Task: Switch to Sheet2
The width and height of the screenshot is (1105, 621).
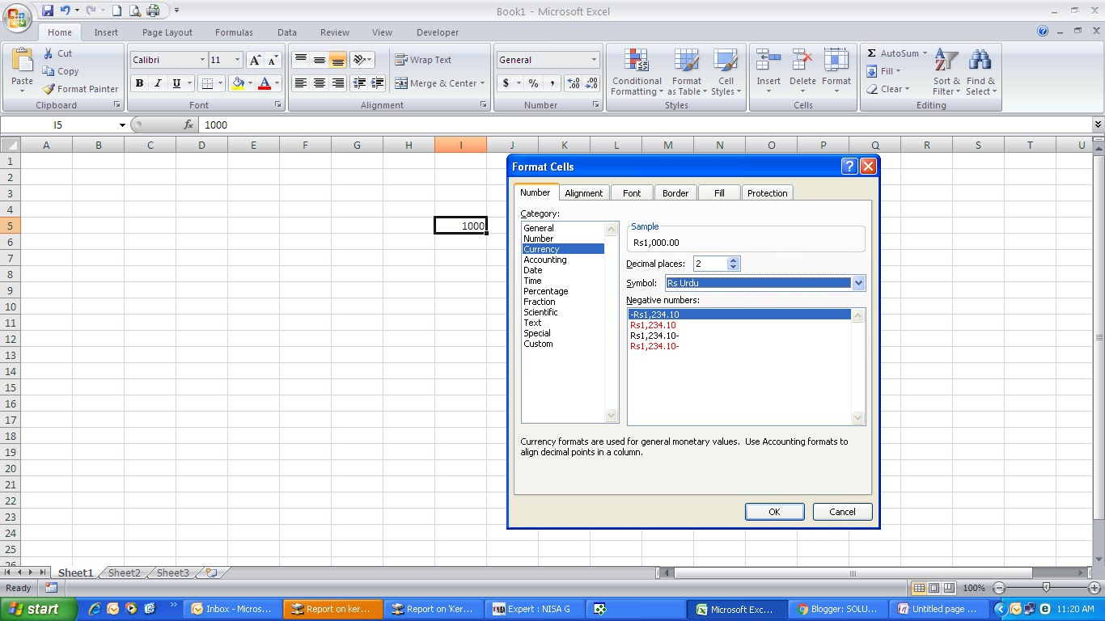Action: [x=123, y=572]
